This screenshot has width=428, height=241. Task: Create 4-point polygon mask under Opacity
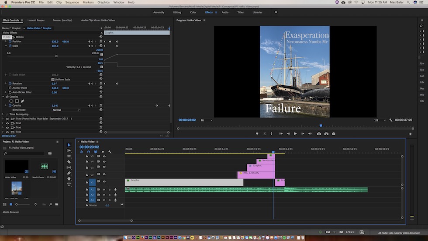pyautogui.click(x=17, y=101)
